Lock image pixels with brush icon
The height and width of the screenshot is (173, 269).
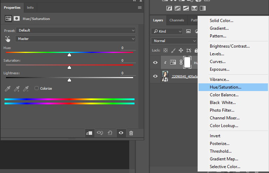pyautogui.click(x=173, y=50)
